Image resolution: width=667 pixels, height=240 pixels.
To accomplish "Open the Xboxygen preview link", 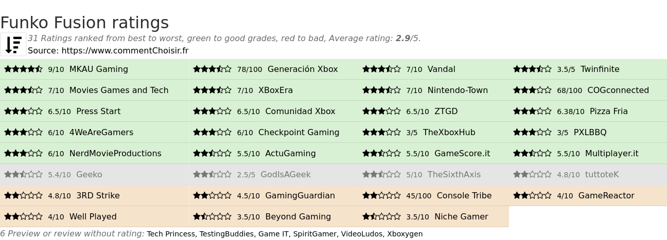I will click(x=405, y=234).
